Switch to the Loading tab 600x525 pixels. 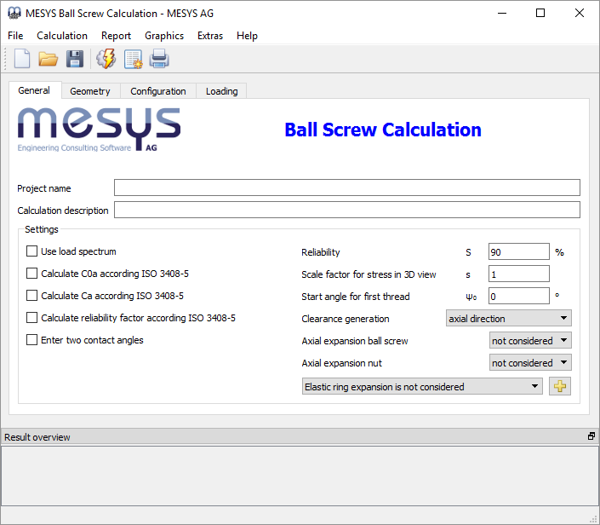(221, 91)
